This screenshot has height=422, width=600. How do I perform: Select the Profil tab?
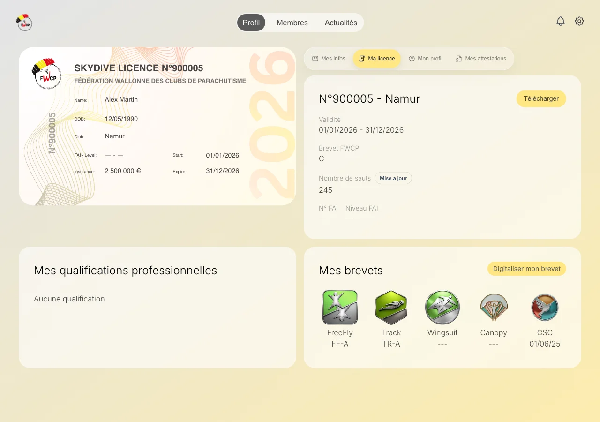251,23
